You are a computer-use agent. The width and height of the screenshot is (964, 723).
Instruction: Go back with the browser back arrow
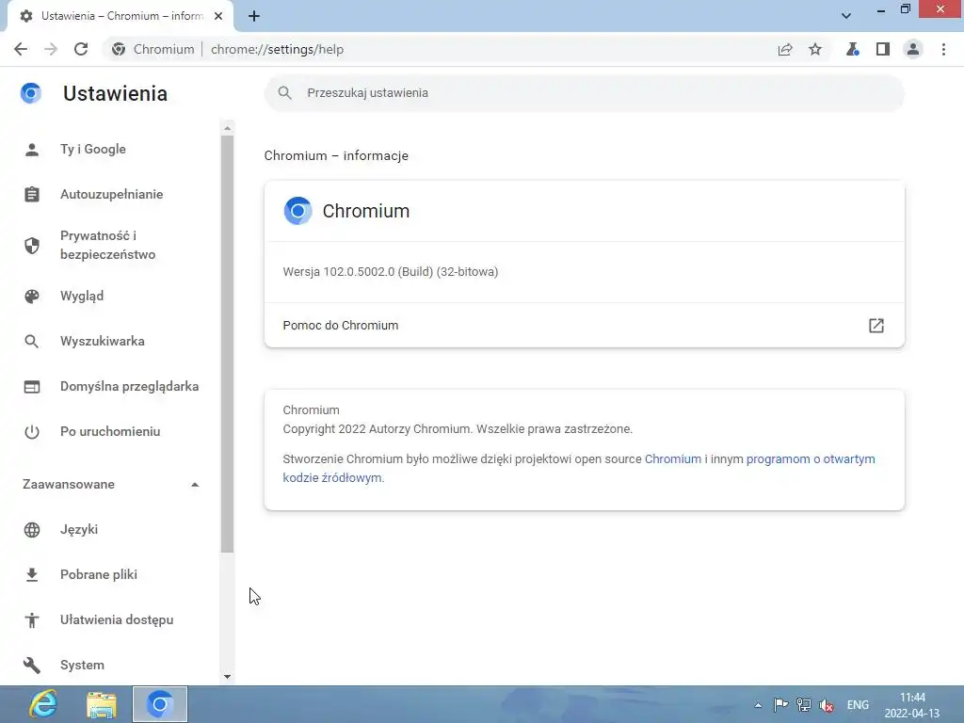tap(21, 49)
